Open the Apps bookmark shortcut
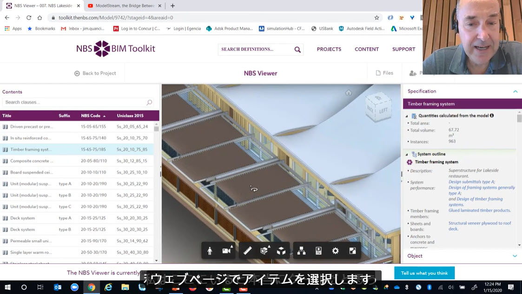 point(13,29)
